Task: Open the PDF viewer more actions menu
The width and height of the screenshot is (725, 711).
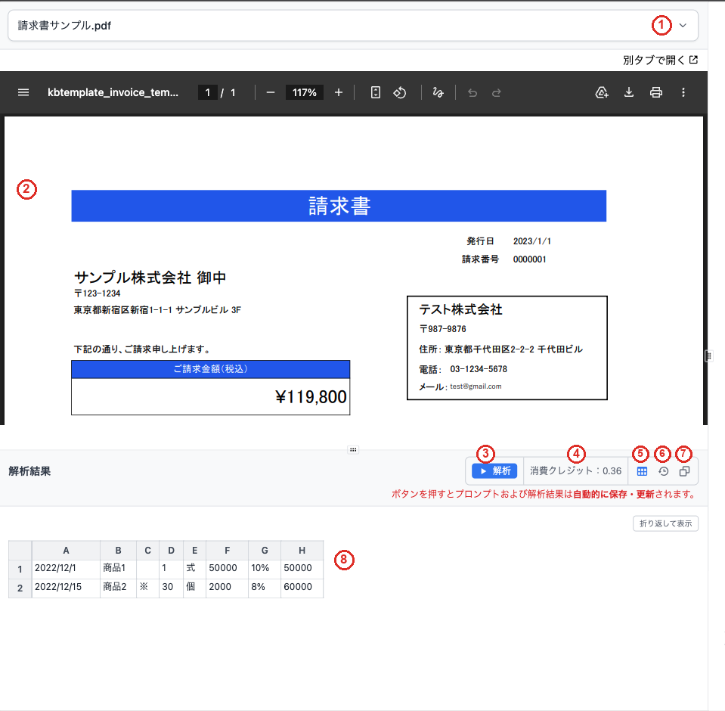Action: tap(683, 92)
